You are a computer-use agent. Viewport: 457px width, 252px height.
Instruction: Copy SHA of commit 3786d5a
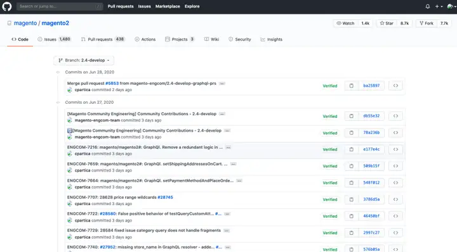[352, 199]
